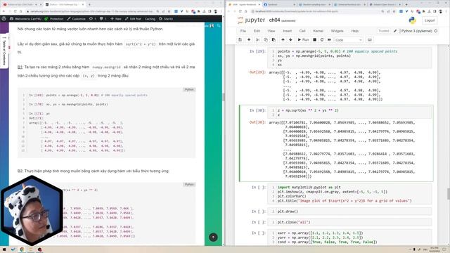Screen dimensions: 450x253
Task: Open the Jupyter Help menu
Action: [354, 31]
